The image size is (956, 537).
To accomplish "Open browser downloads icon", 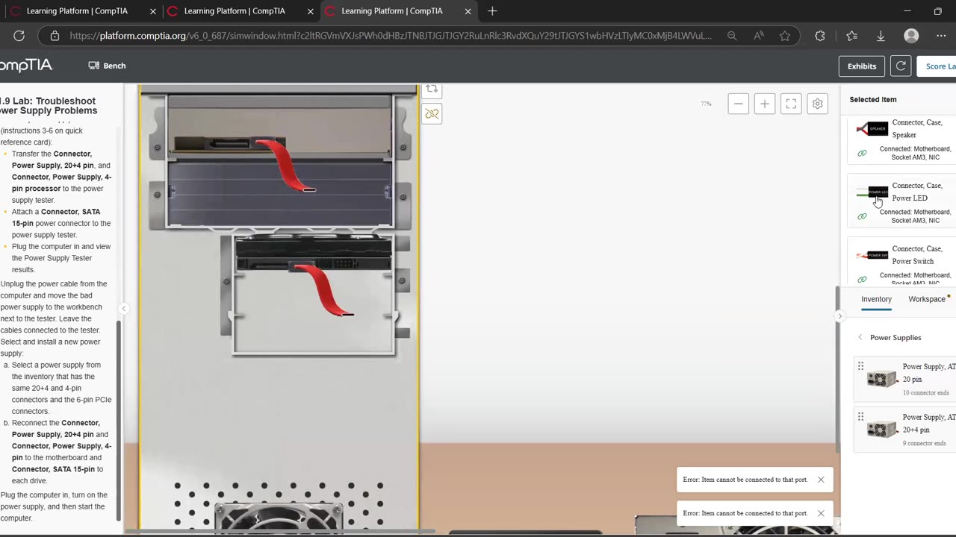I will (x=881, y=36).
